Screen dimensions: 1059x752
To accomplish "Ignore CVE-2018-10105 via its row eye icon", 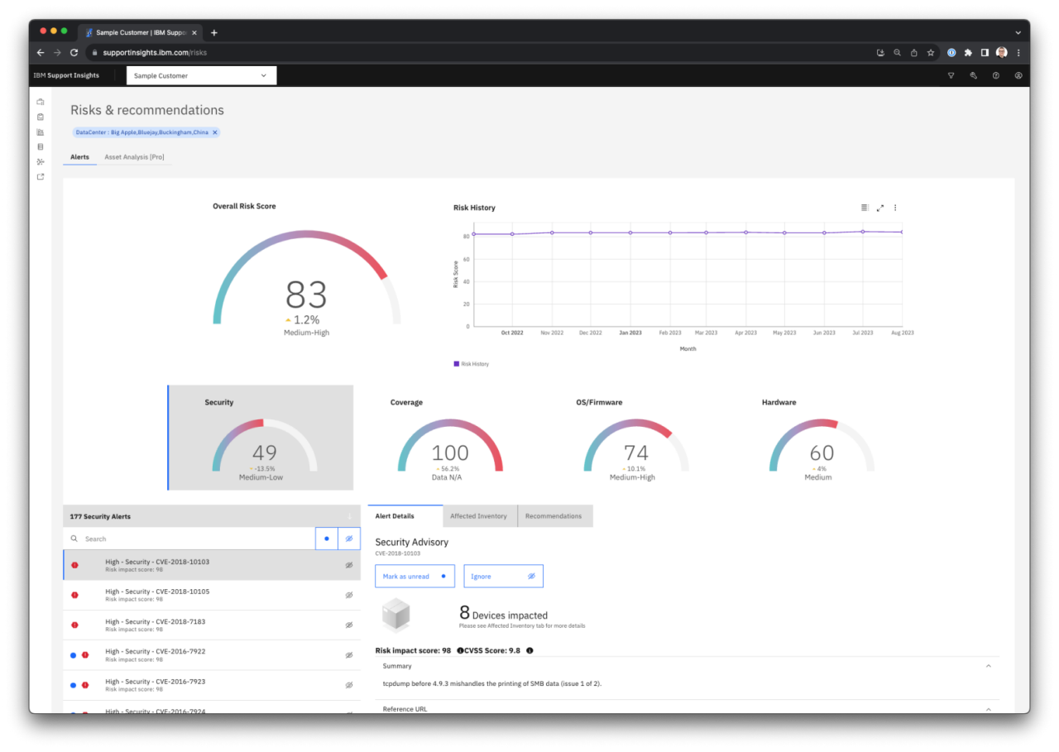I will (x=349, y=595).
